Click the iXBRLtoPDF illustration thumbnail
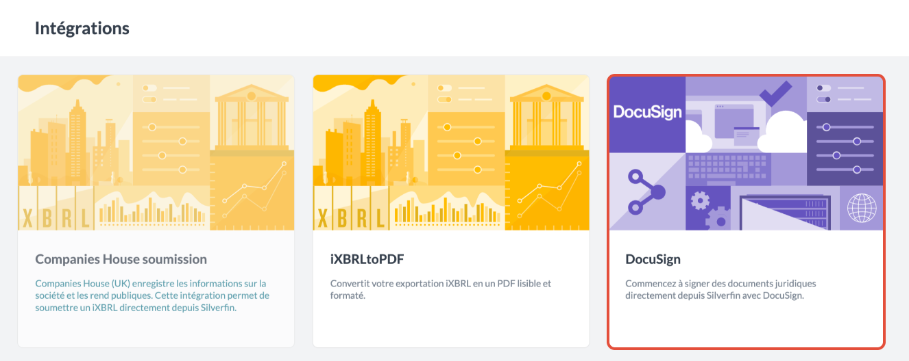The image size is (909, 361). coord(451,152)
